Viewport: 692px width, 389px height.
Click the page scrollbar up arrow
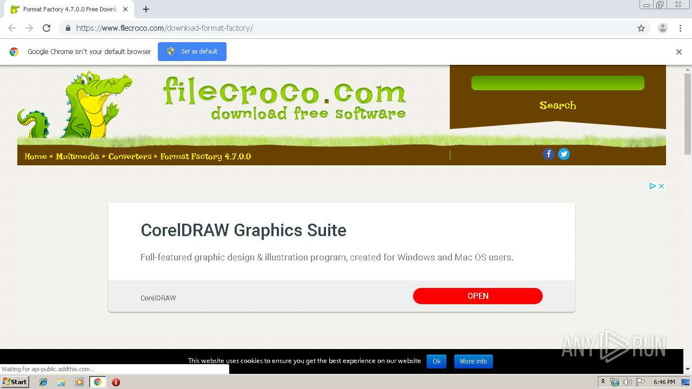(688, 69)
